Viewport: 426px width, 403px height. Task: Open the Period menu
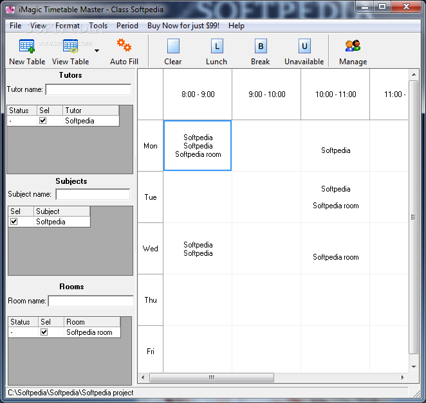coord(127,26)
